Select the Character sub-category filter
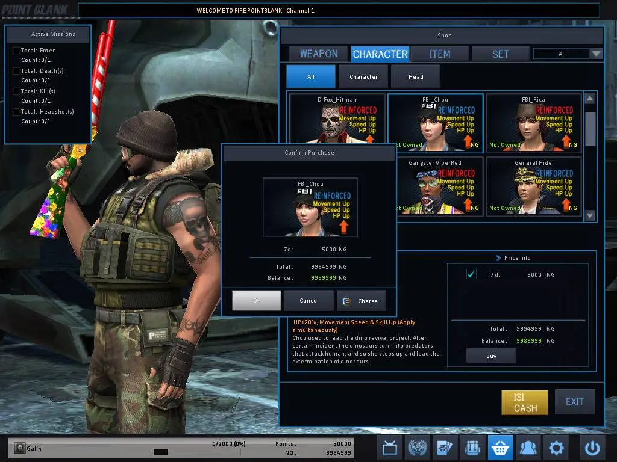Screen dimensions: 617x462 click(x=363, y=76)
